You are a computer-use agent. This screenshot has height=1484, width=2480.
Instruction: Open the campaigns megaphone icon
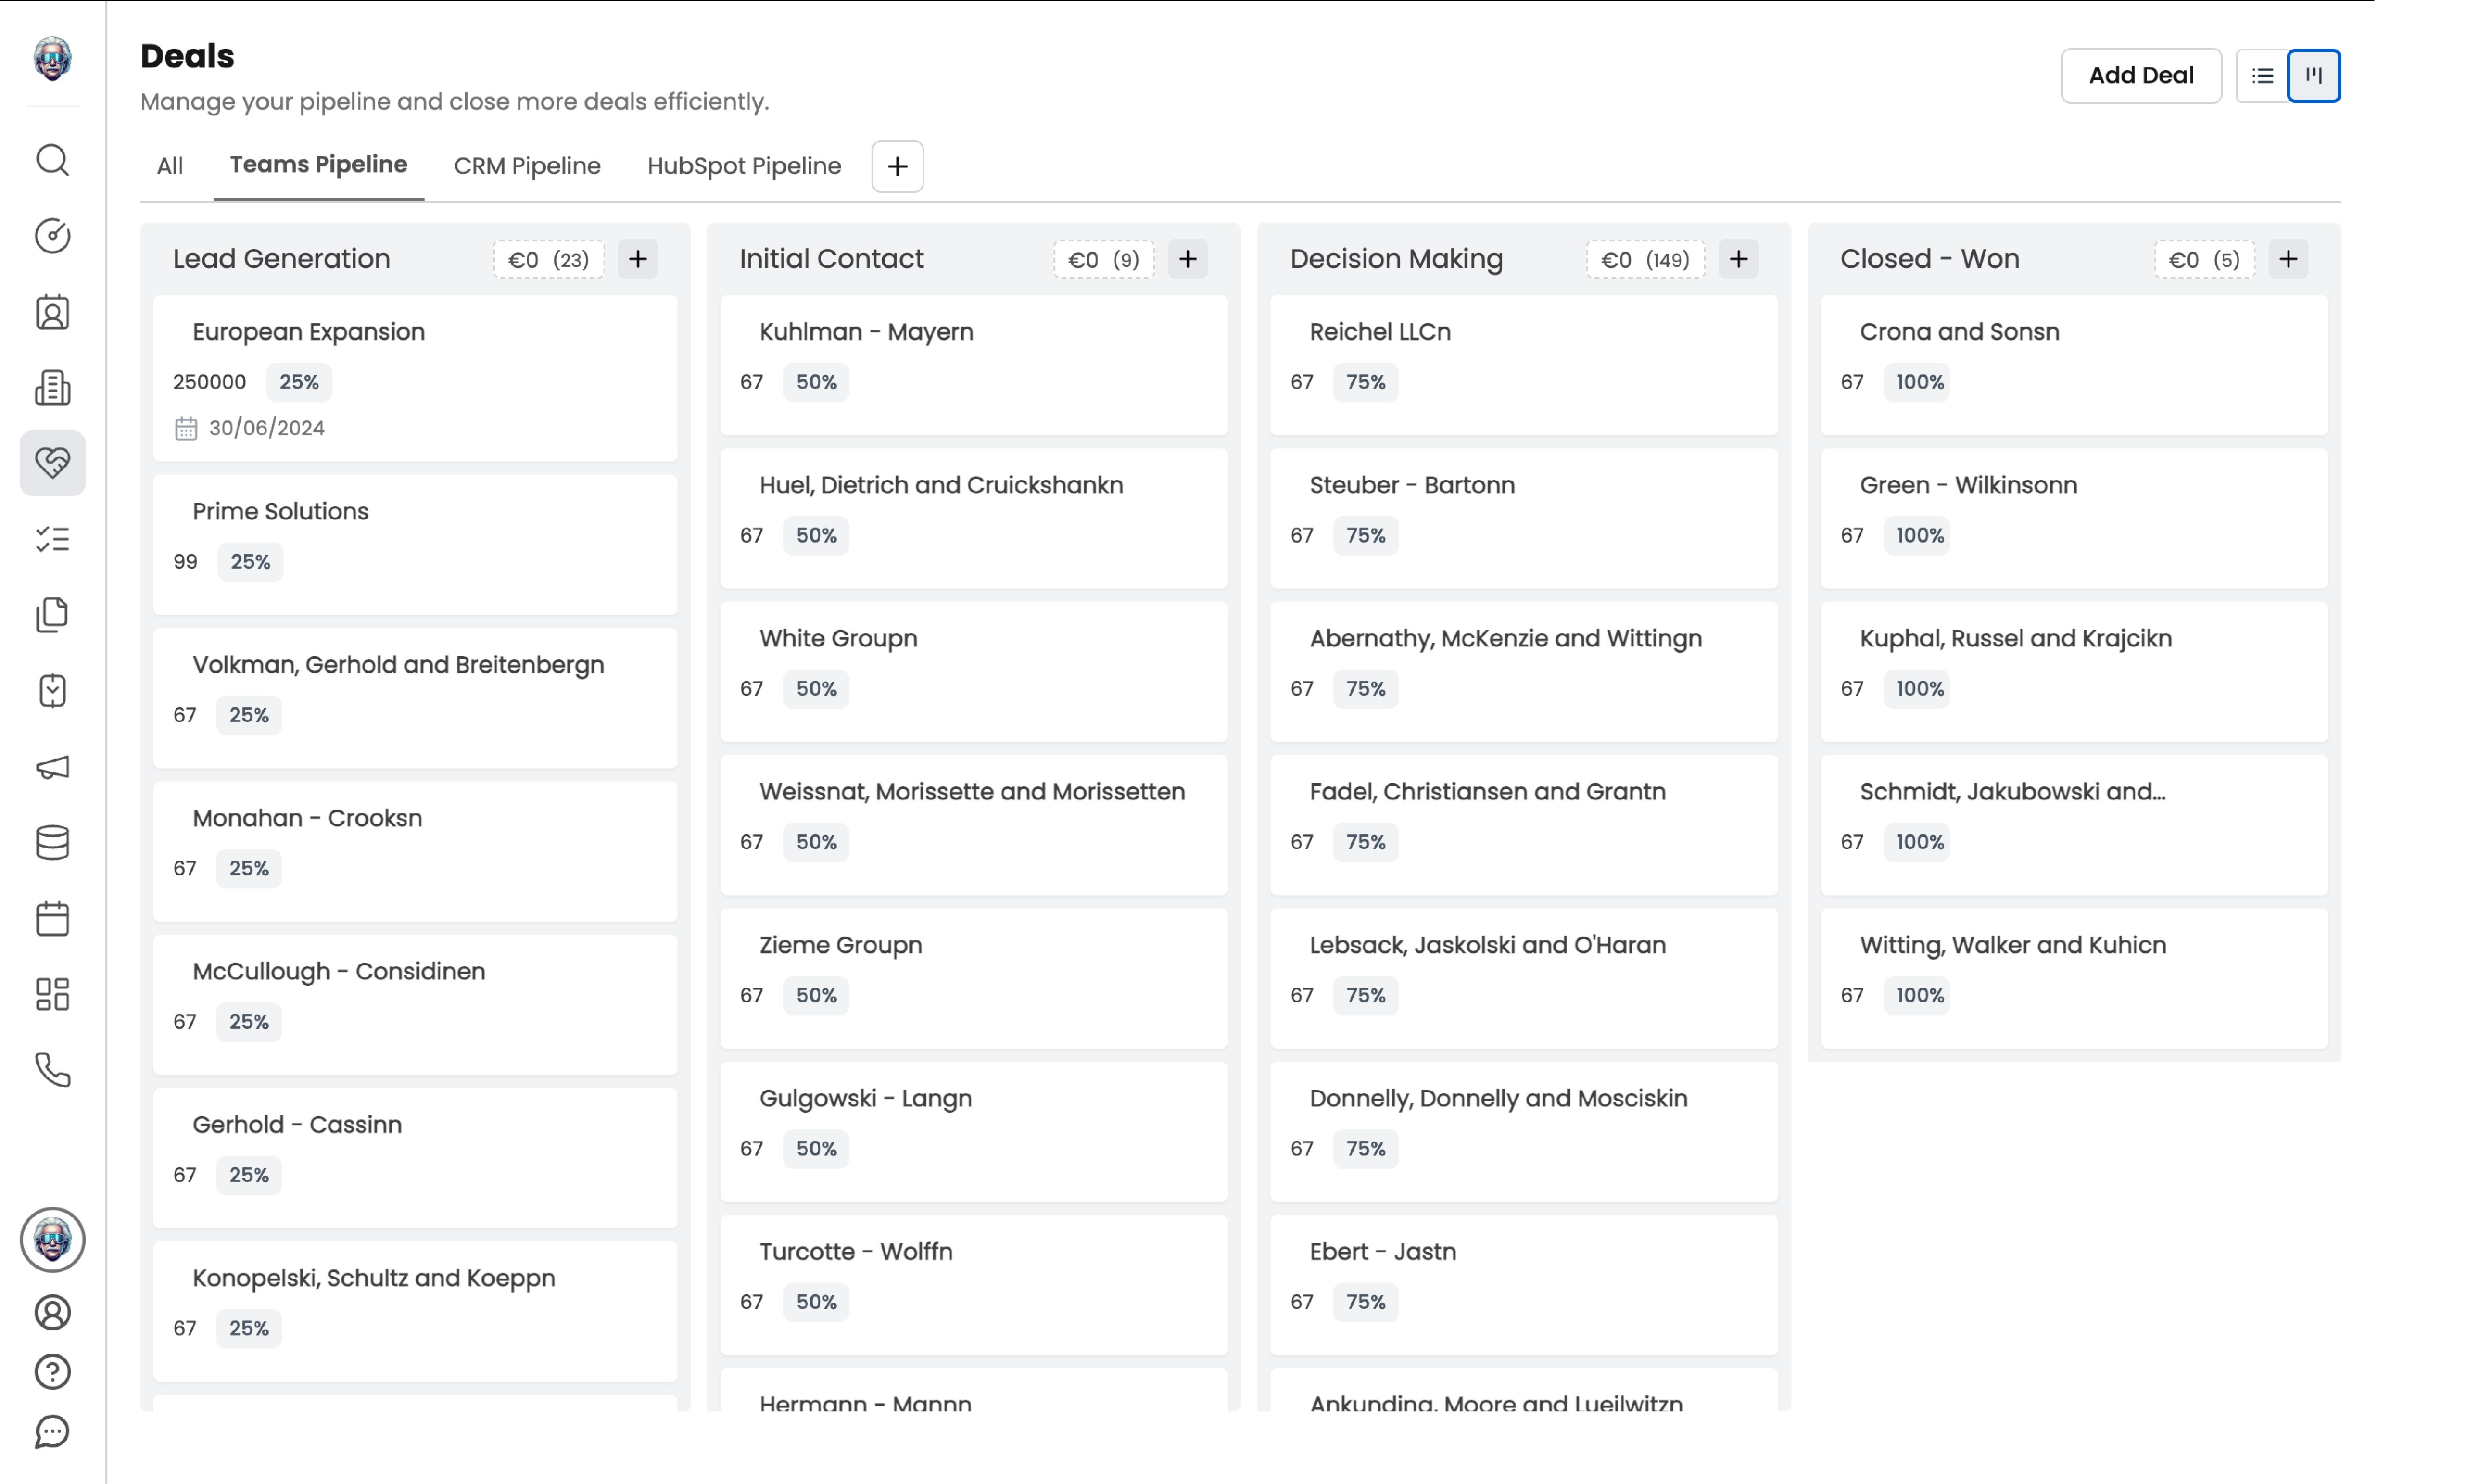point(52,767)
